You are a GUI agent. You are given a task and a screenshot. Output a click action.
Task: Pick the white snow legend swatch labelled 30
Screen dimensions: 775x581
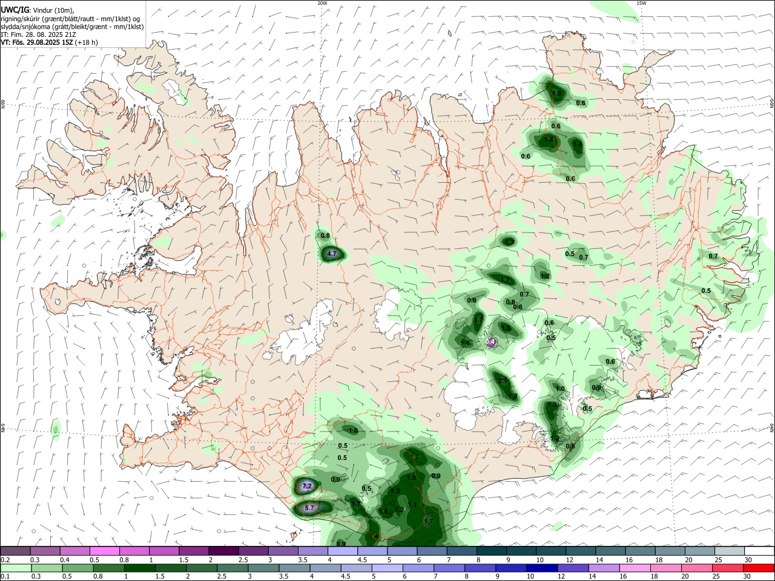point(759,551)
